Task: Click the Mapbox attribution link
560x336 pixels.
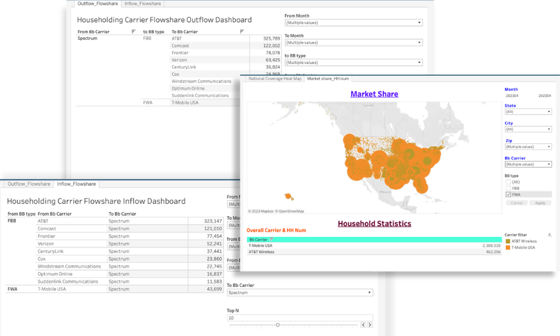Action: click(261, 211)
